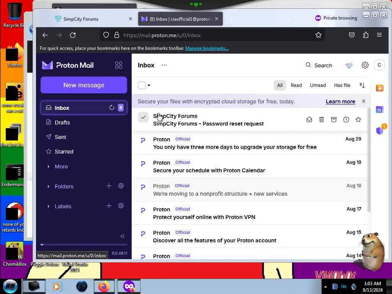
Task: Dismiss the cloud storage banner
Action: tap(364, 101)
